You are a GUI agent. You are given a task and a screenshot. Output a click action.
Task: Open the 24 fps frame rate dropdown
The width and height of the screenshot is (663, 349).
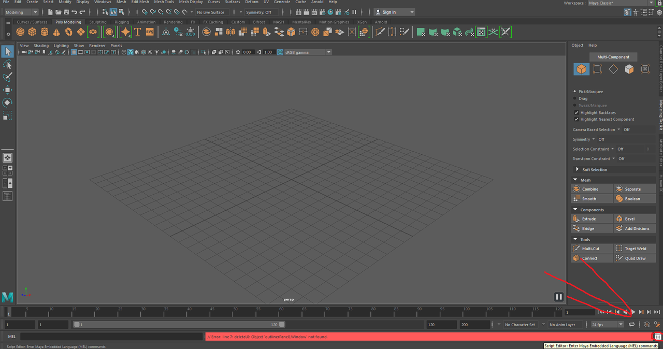point(607,325)
